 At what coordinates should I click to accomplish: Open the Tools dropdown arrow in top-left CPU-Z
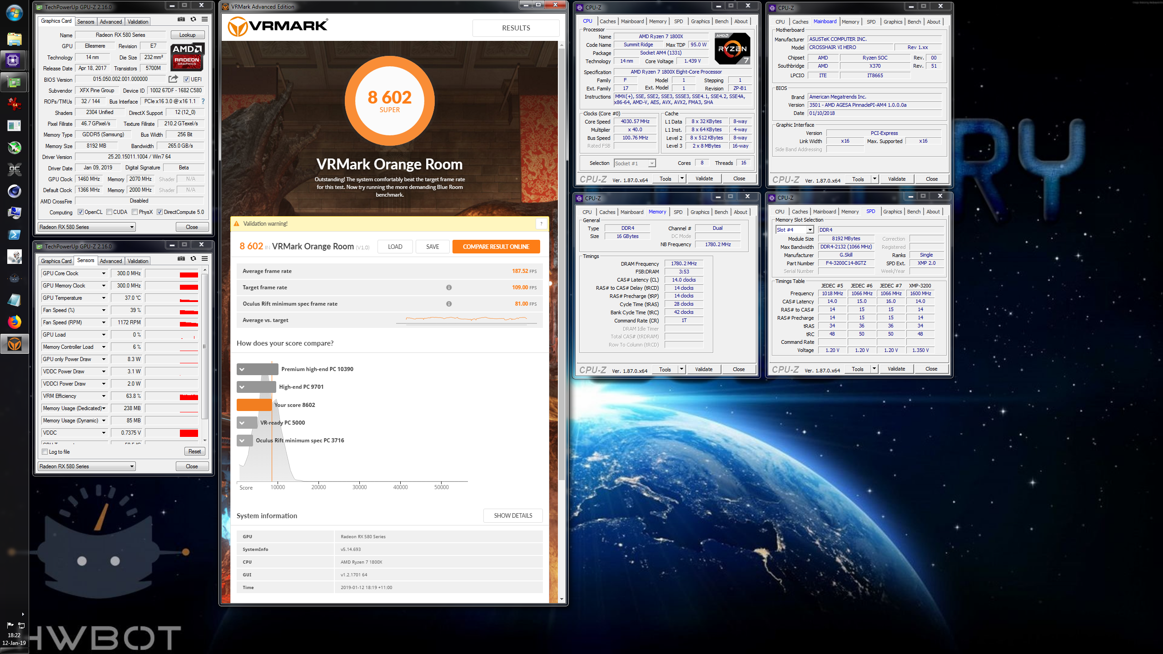pos(682,178)
